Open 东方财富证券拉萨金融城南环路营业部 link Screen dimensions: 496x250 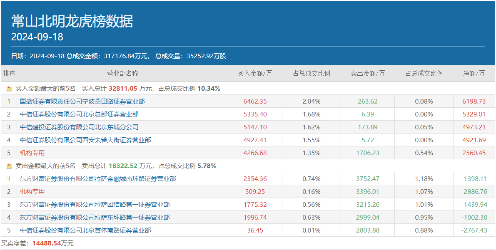click(x=98, y=179)
